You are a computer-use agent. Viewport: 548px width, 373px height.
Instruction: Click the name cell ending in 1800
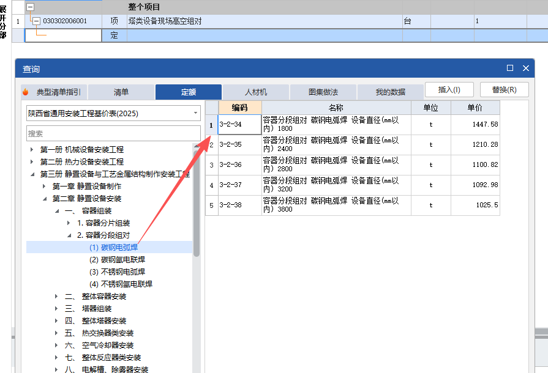pyautogui.click(x=336, y=125)
